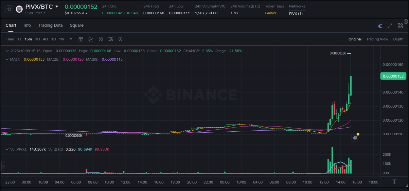Click the favorite star next to PIVX/BTC
409x191 pixels.
click(x=9, y=9)
